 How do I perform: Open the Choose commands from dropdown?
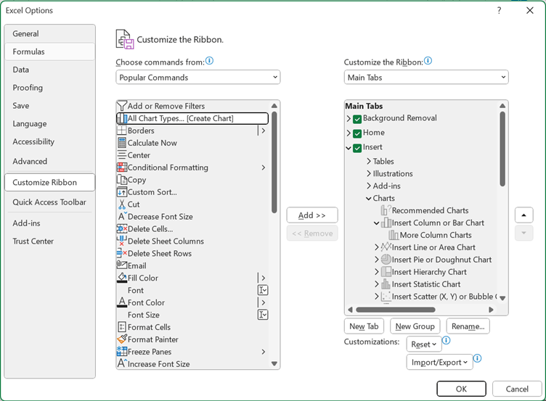[x=197, y=78]
